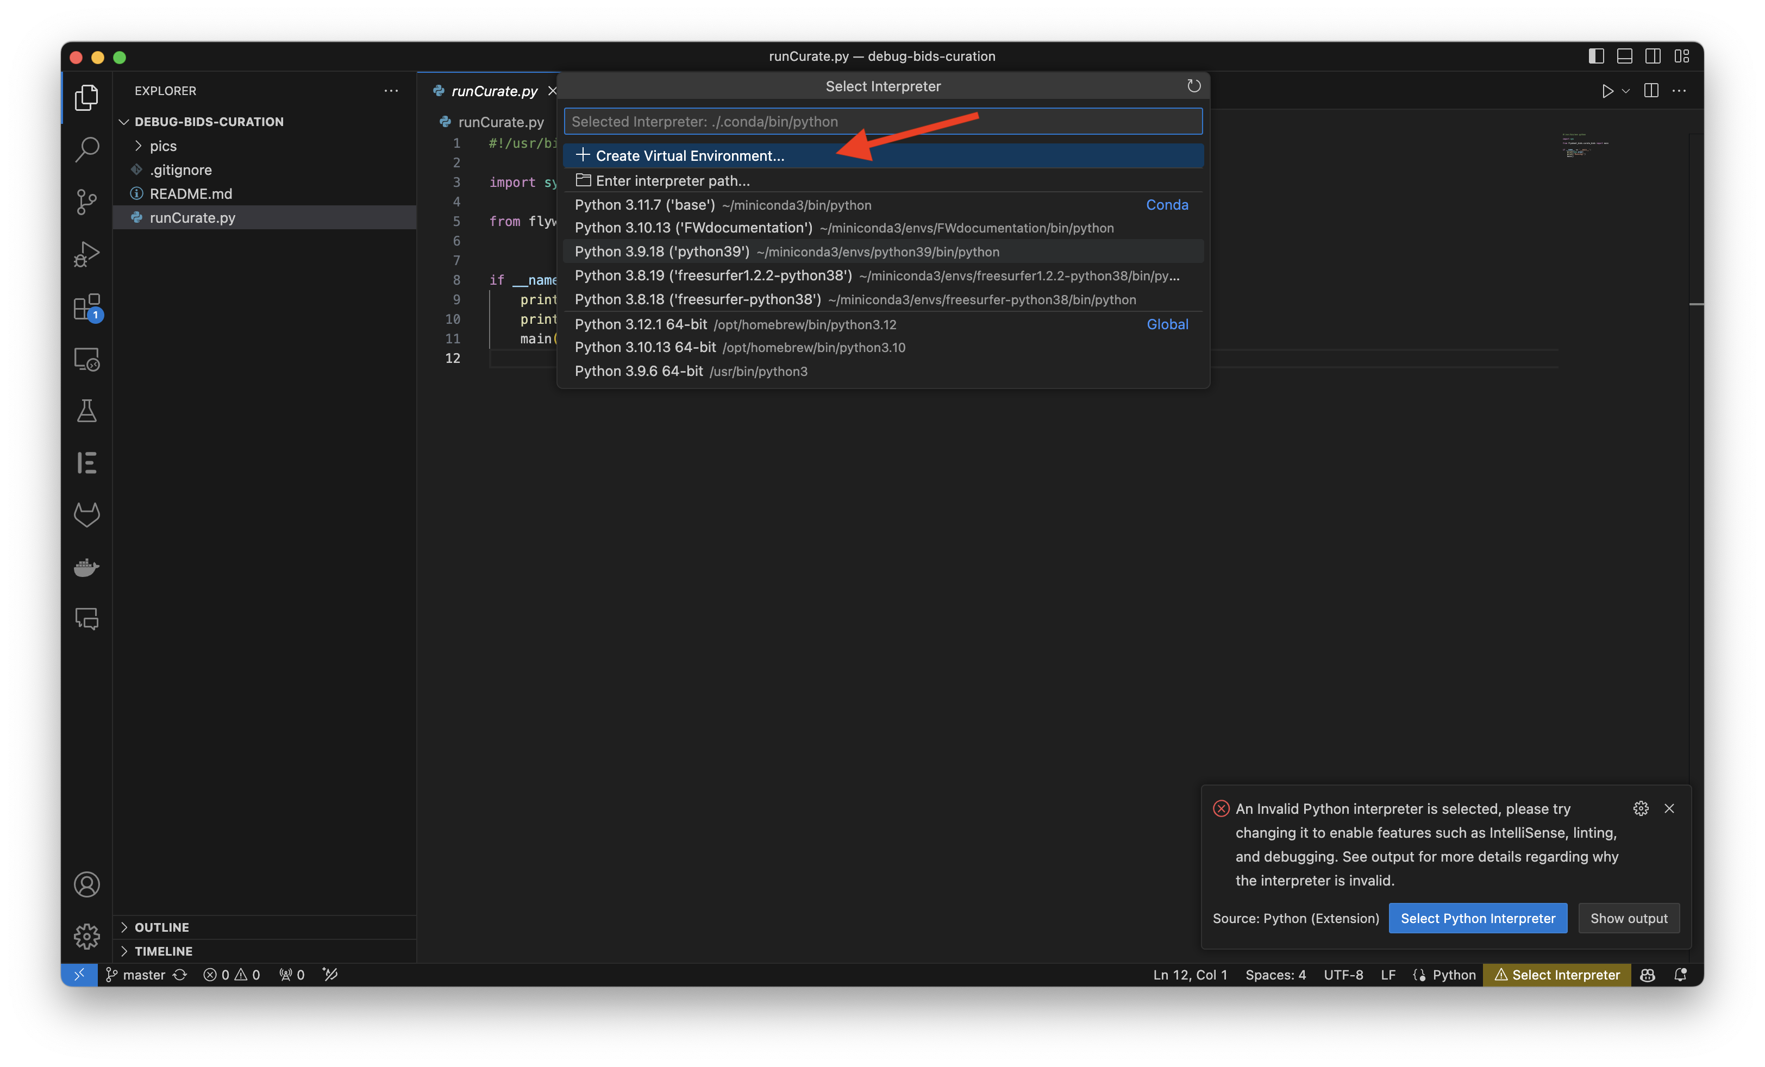
Task: Open .gitignore in the explorer
Action: [x=264, y=170]
